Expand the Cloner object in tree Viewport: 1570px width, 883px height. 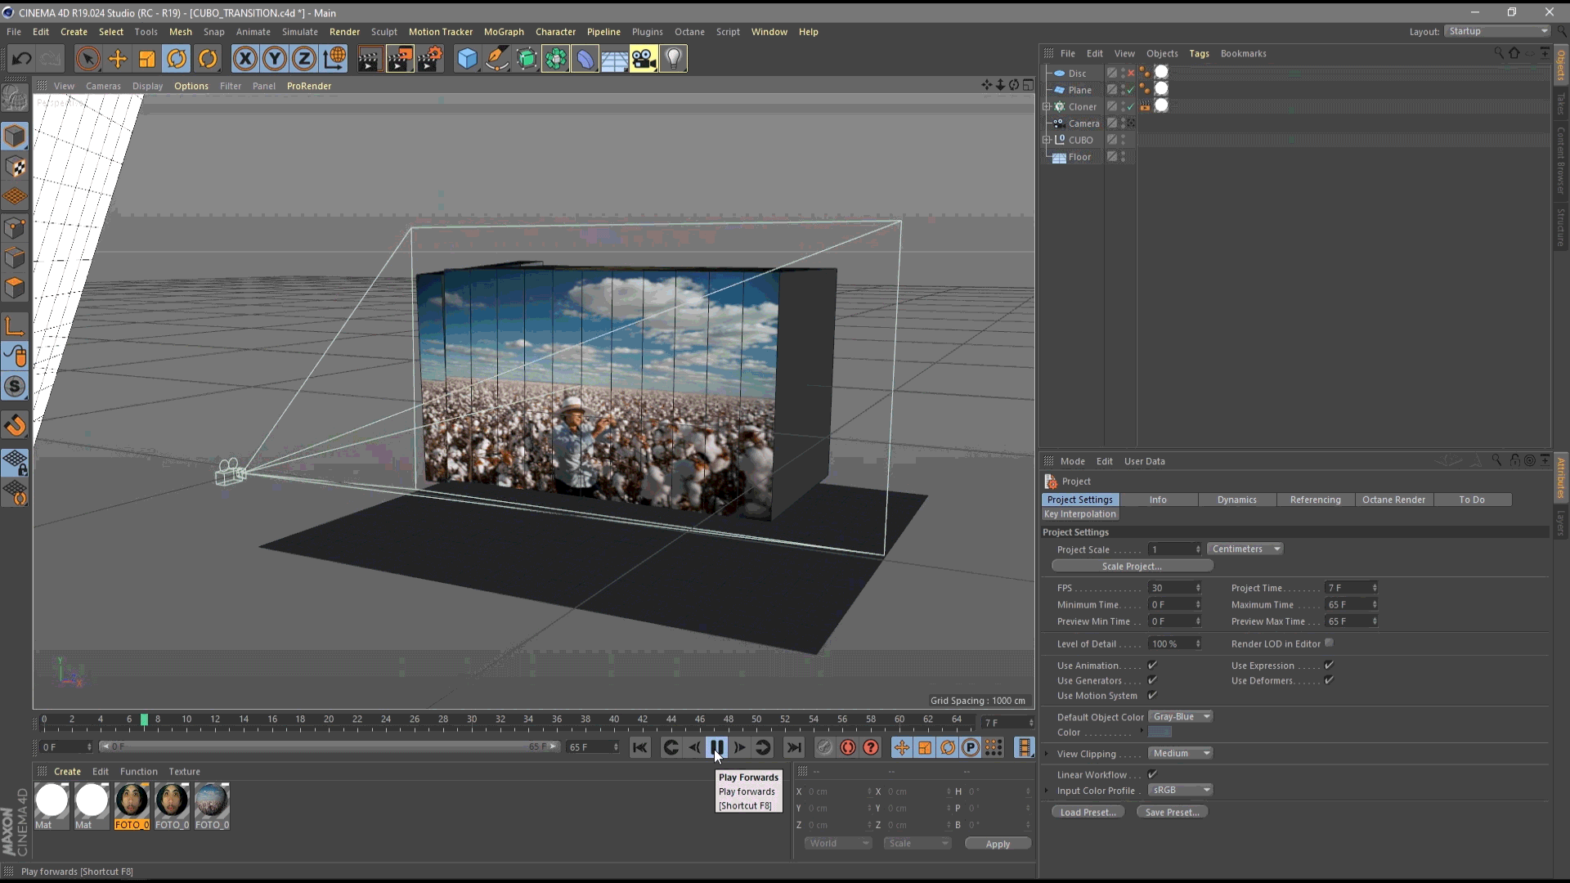[1047, 107]
